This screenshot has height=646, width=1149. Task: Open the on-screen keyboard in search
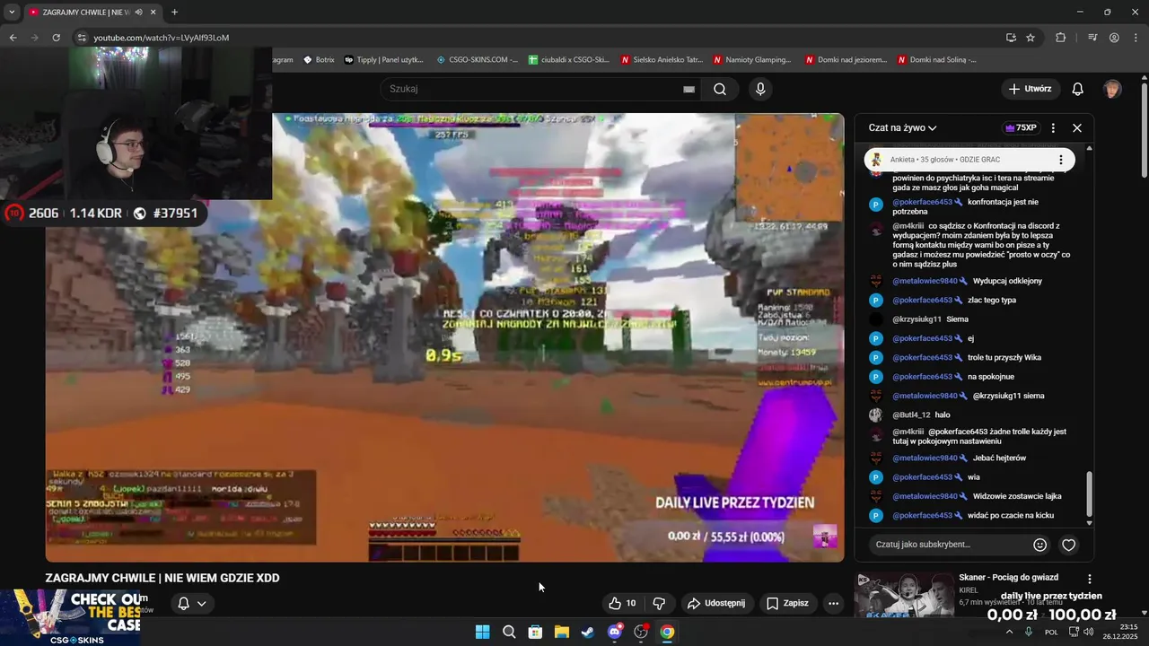pyautogui.click(x=689, y=89)
